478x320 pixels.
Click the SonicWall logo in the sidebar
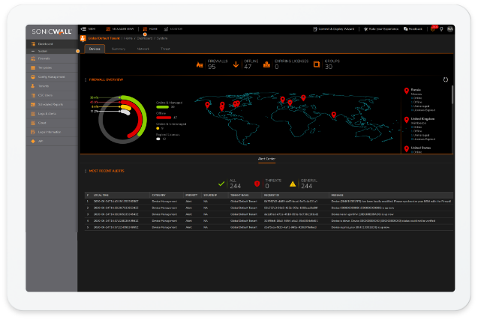[x=52, y=31]
